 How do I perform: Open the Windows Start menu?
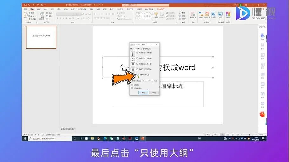[25, 138]
